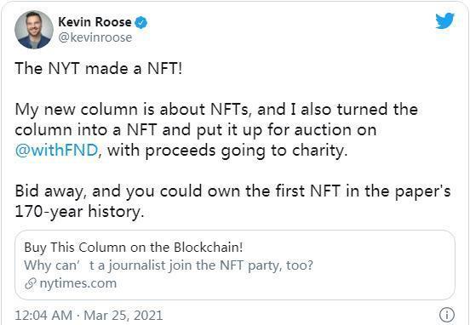Visit the @kevinroose handle
470x325 pixels.
[95, 37]
